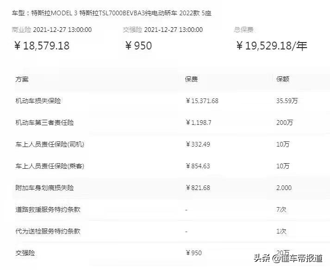Click the coverage amount 2,000
Image resolution: width=330 pixels, height=270 pixels.
(x=284, y=188)
